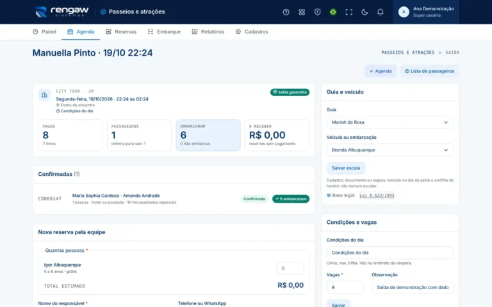The width and height of the screenshot is (492, 307).
Task: Open the Cadastros tab
Action: click(x=252, y=31)
